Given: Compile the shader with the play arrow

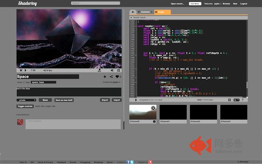Looking at the screenshot, I should (x=136, y=100).
